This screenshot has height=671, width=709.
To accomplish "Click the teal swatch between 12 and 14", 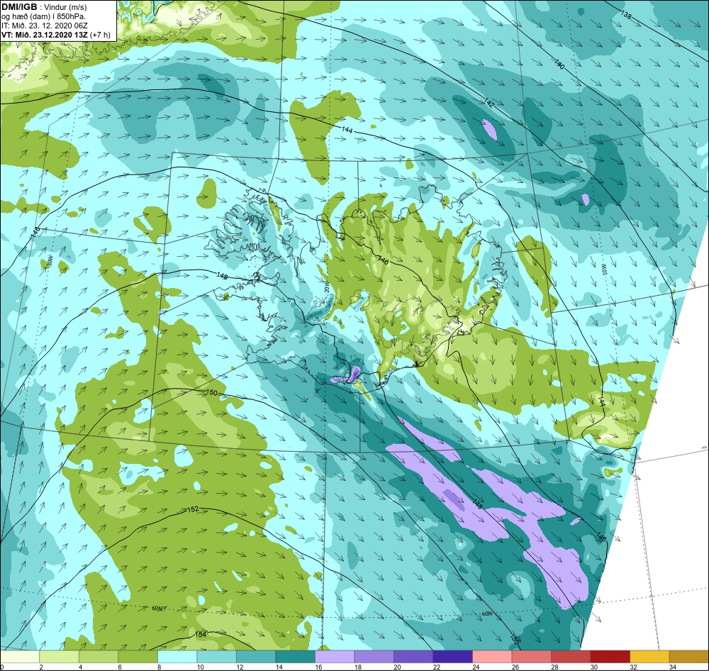I will tap(256, 656).
